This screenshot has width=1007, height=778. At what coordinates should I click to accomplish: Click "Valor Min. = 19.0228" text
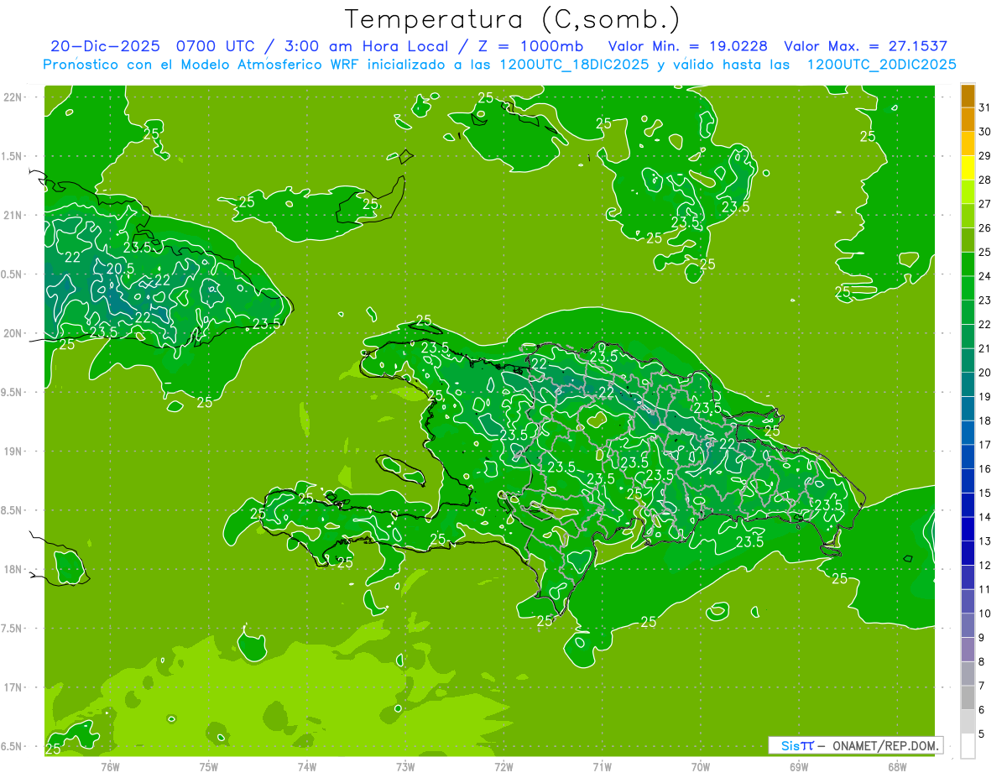click(688, 46)
